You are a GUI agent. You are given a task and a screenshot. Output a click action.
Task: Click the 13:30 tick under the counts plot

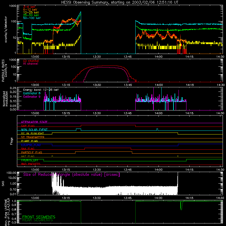point(97,57)
